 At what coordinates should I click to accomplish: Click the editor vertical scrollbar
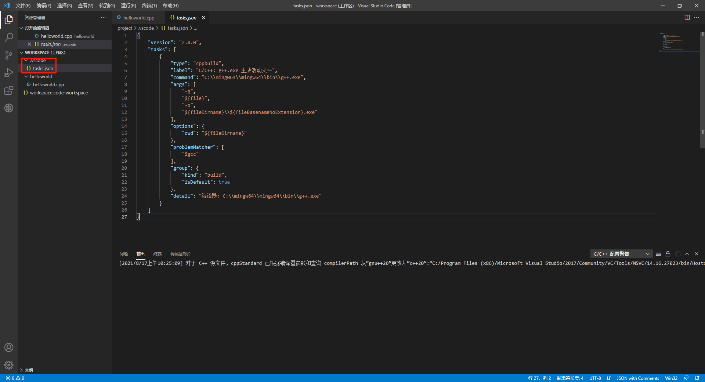702,90
